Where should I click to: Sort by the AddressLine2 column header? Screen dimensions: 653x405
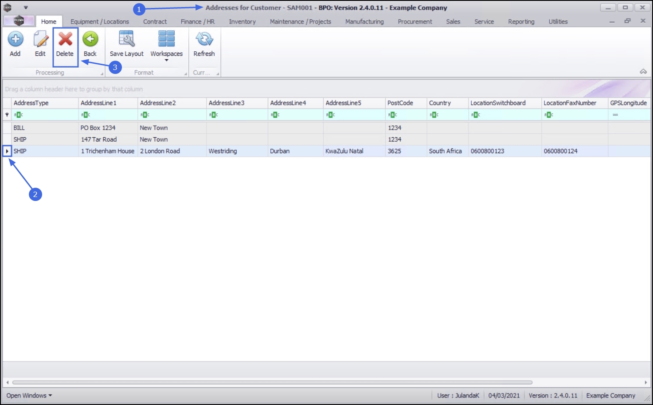172,103
